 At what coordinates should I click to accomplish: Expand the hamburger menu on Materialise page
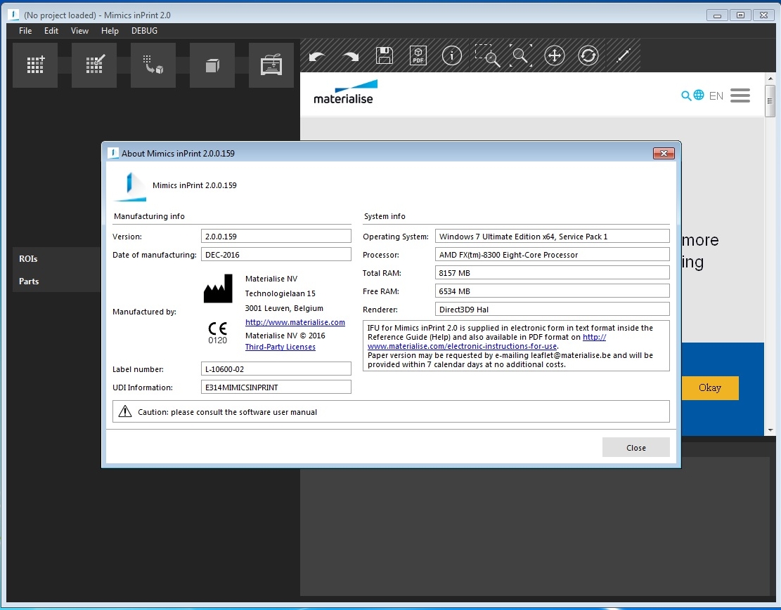tap(740, 95)
